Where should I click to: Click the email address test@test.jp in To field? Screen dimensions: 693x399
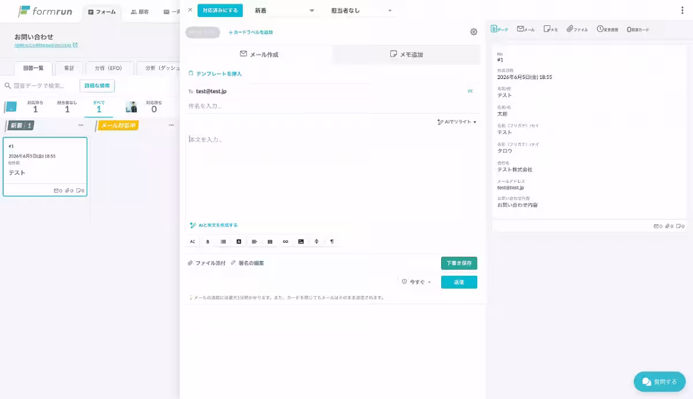click(x=211, y=91)
